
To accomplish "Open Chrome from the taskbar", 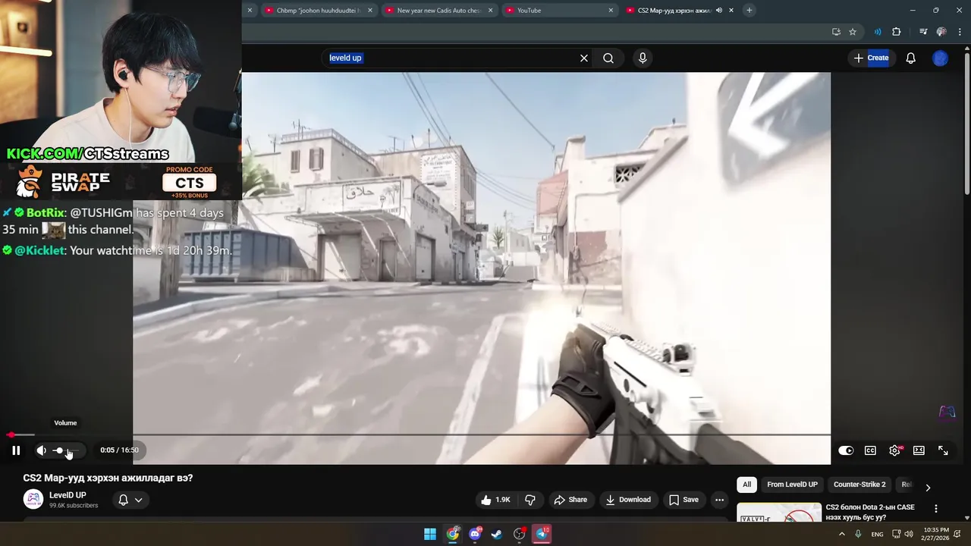I will (453, 534).
